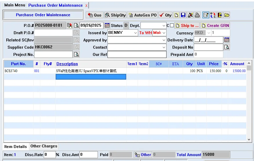The width and height of the screenshot is (254, 161).
Task: Open the Delivery Date calendar icon
Action: pos(227,40)
